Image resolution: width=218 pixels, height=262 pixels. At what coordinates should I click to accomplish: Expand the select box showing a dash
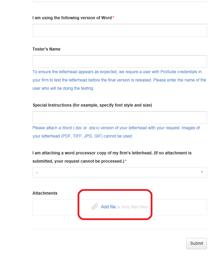pyautogui.click(x=119, y=172)
